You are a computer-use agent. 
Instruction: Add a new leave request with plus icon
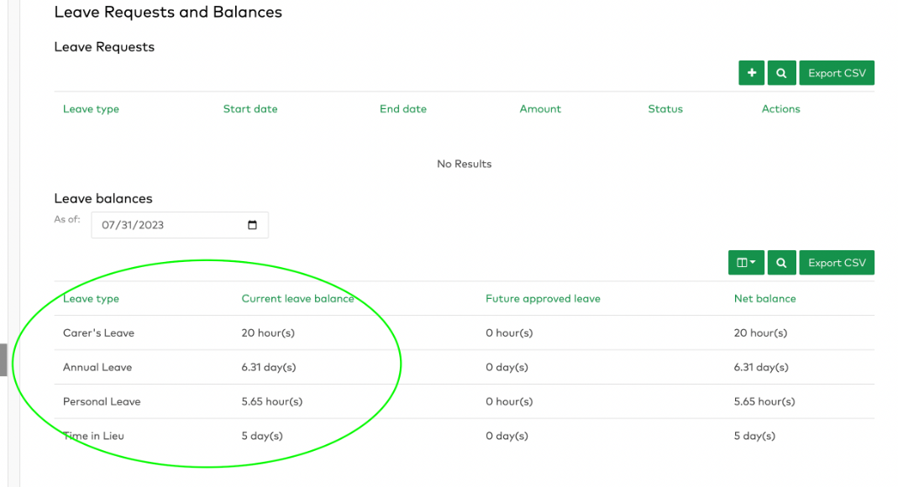pos(751,73)
